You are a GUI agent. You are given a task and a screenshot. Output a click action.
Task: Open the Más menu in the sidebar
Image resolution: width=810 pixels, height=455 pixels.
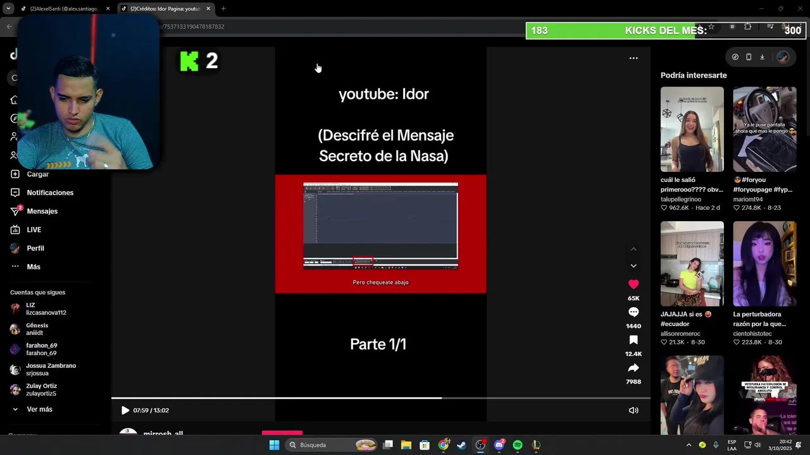(x=34, y=267)
